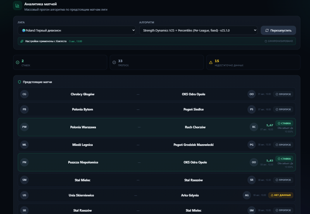Click the RC avatar for Ruch Chorzów
310x214 pixels.
pos(254,127)
